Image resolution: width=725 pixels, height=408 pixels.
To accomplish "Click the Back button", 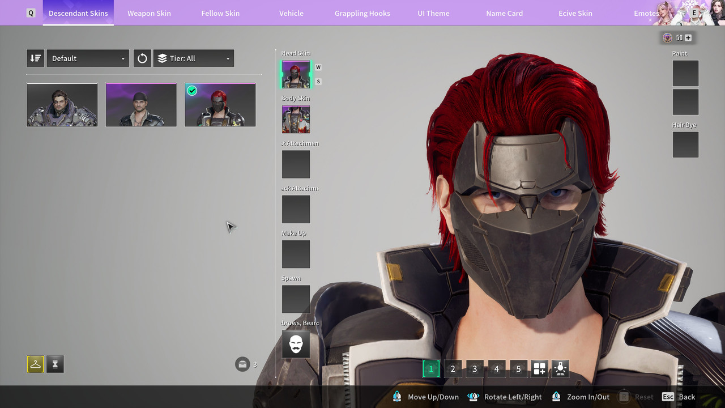I will (679, 397).
